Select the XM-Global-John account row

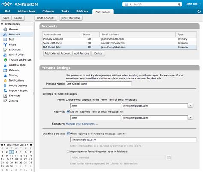(x=119, y=47)
